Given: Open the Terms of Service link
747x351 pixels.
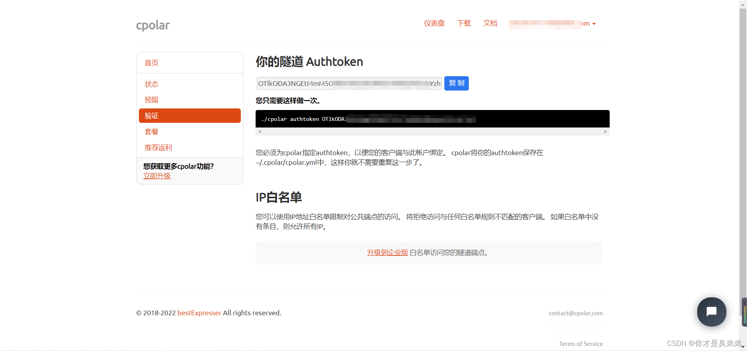Looking at the screenshot, I should [581, 344].
